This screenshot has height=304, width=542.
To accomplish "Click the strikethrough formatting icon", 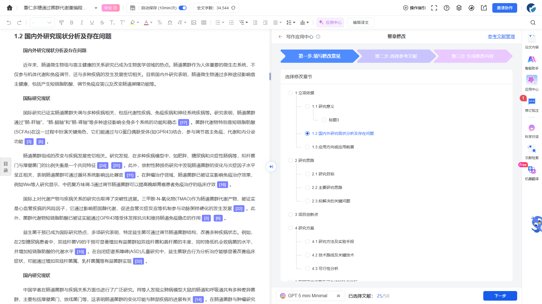I will (x=102, y=23).
